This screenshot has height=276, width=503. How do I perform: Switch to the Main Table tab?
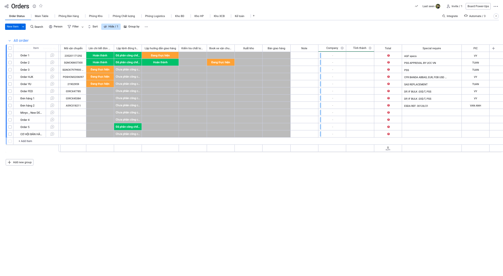(42, 16)
